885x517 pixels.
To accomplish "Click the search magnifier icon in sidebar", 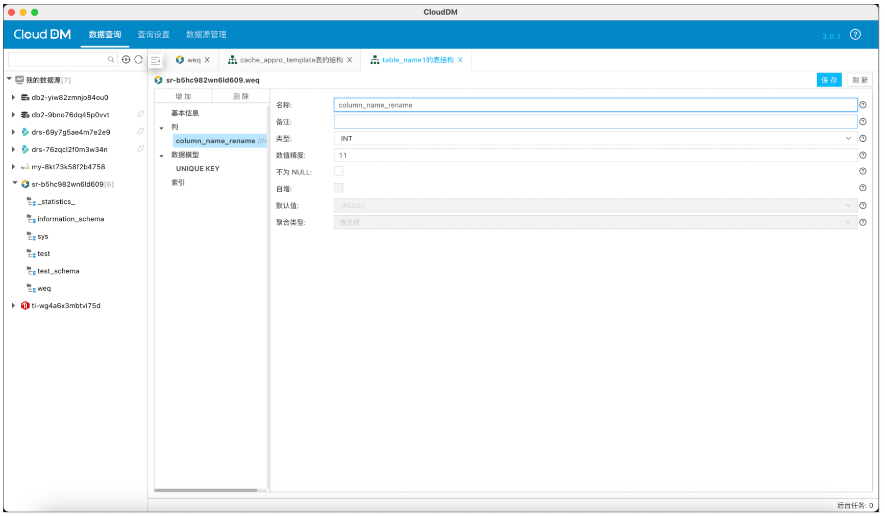I will [111, 60].
